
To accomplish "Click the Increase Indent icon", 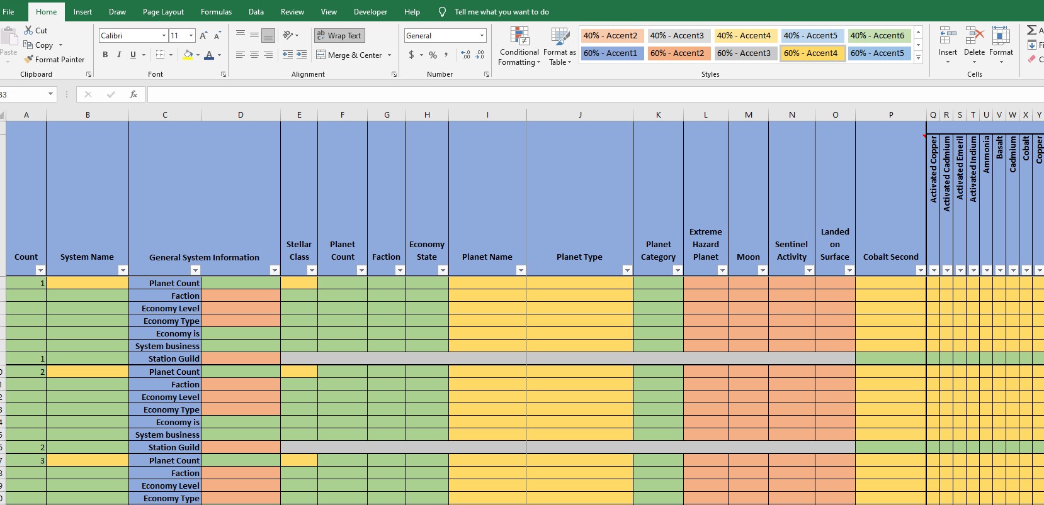I will coord(302,55).
